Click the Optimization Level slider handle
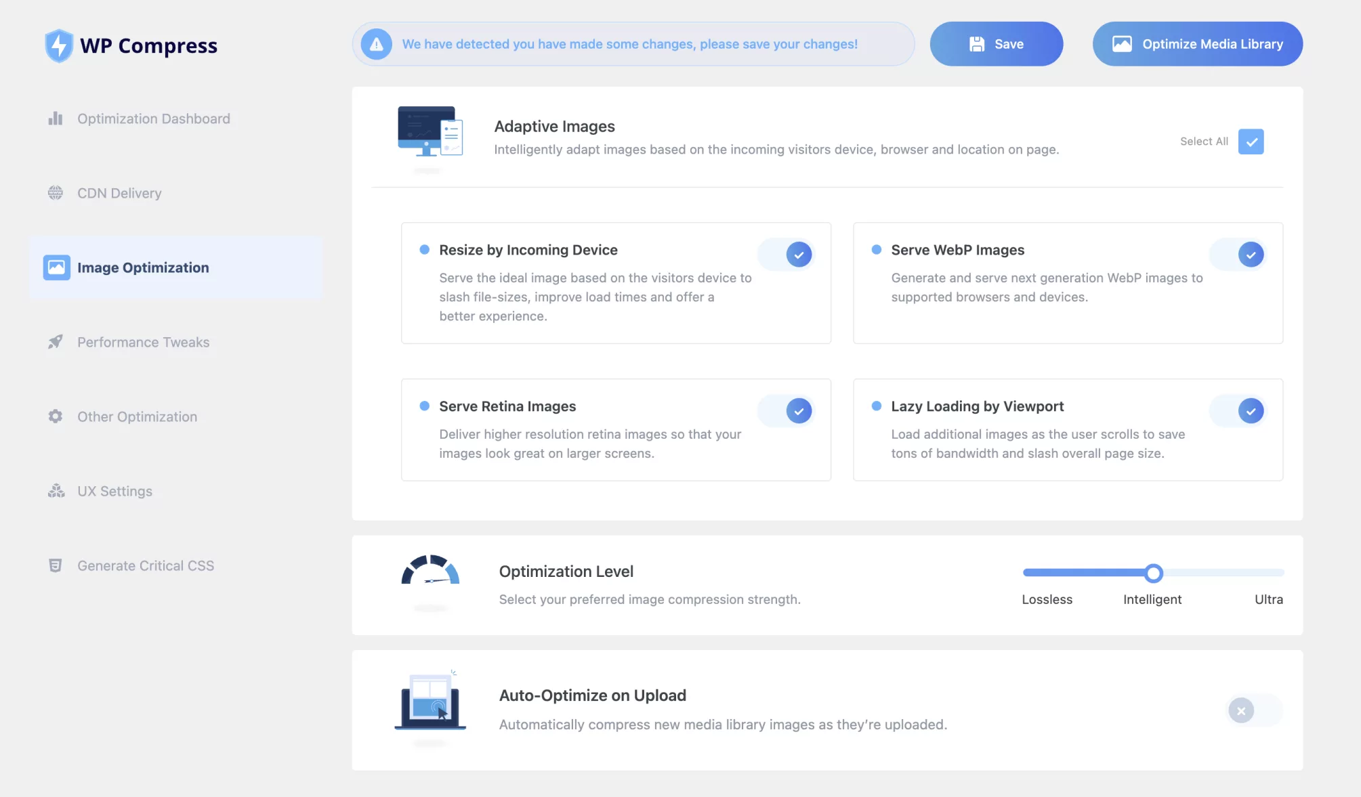 1154,573
